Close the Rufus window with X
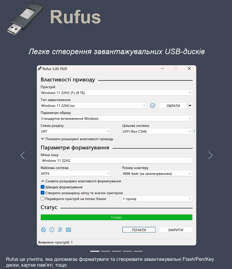 [x=189, y=69]
